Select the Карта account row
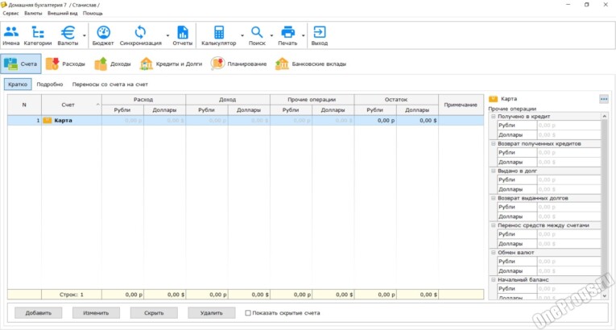Viewport: 616px width, 330px height. 246,121
